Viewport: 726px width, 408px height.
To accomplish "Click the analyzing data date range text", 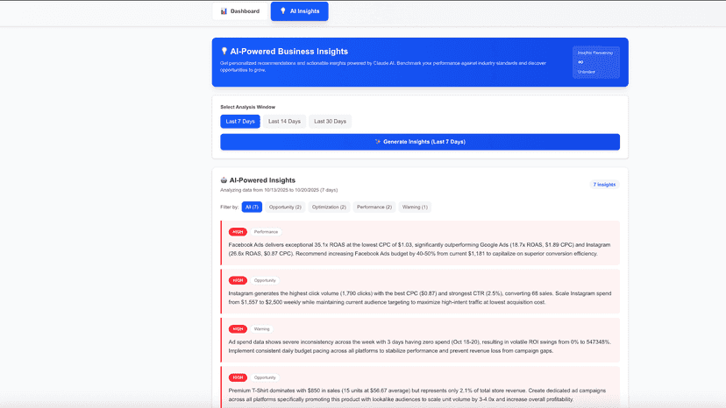I will pos(279,190).
